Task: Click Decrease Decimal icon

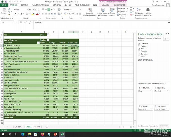Action: (80, 14)
